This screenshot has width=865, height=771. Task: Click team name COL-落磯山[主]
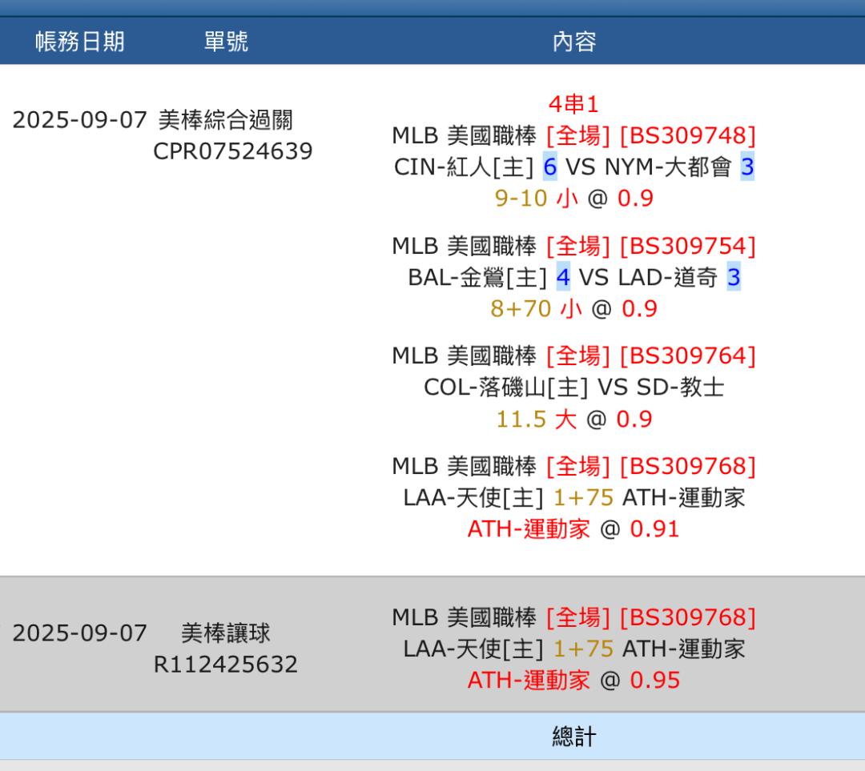pos(505,388)
